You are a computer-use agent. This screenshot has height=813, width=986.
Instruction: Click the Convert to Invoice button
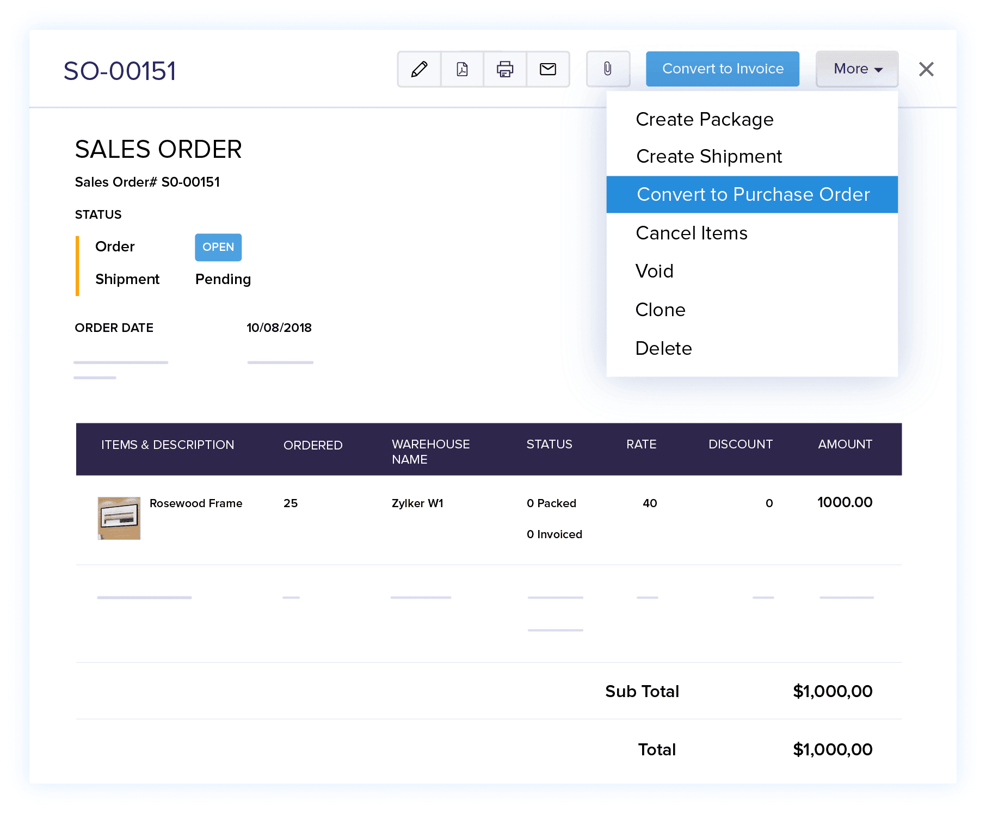click(722, 69)
